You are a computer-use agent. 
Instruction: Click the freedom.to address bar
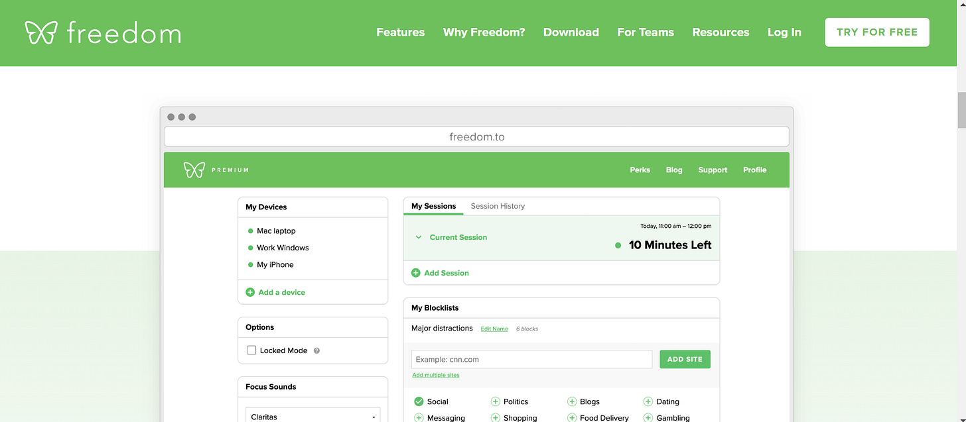[x=476, y=137]
